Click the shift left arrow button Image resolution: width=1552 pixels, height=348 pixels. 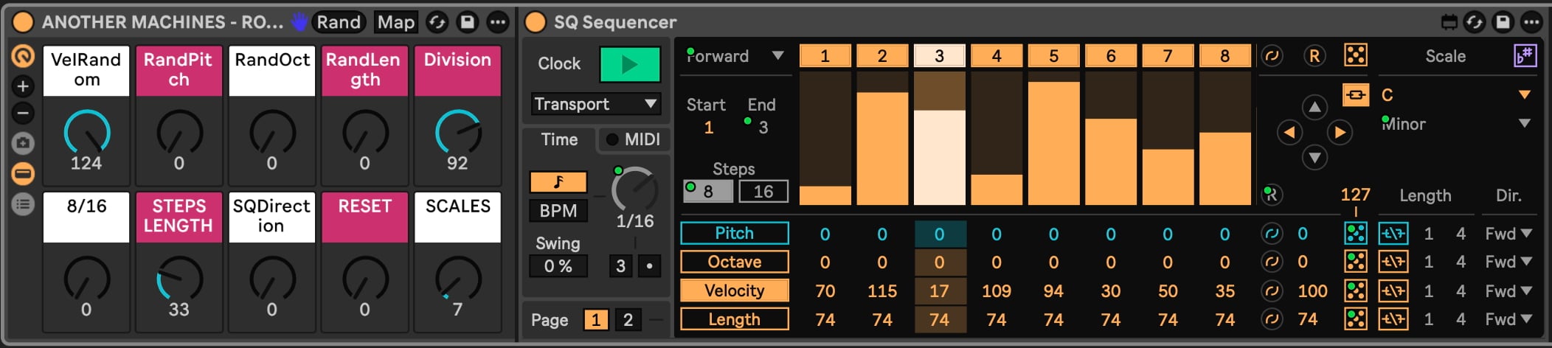click(1289, 133)
